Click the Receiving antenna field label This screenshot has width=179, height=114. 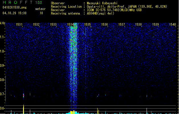(65, 13)
